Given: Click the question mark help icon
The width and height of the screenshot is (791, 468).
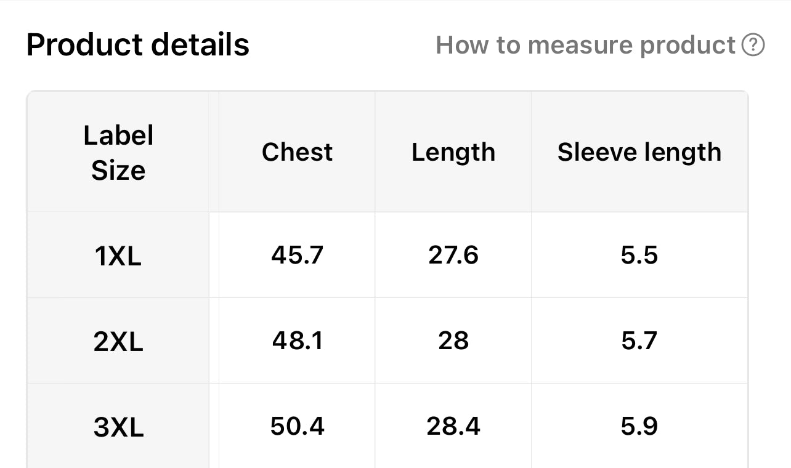Looking at the screenshot, I should (753, 45).
